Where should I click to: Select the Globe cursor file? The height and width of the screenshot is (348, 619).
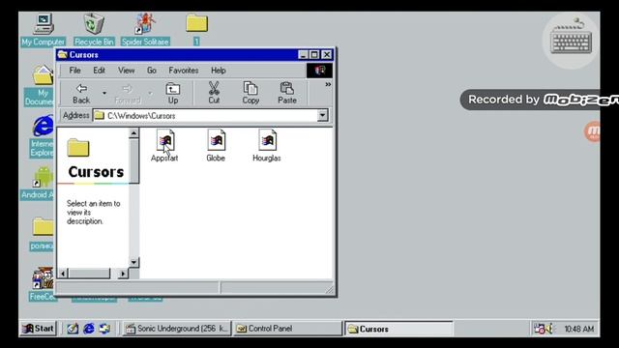click(x=216, y=145)
